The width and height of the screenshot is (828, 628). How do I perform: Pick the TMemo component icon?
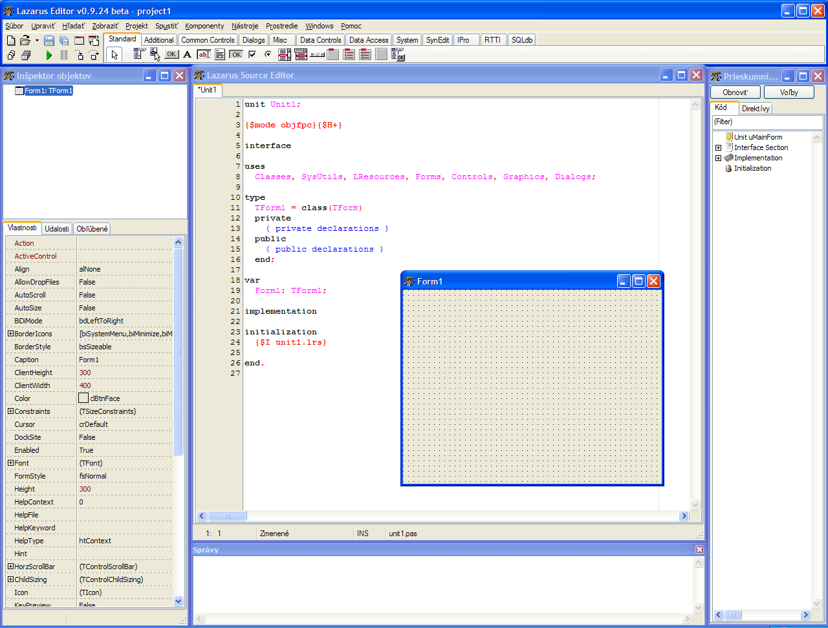point(220,54)
